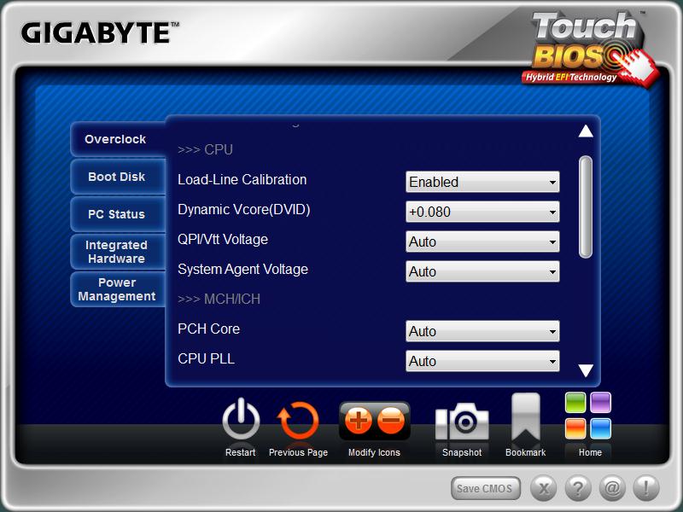Go back with Previous Page icon
683x512 pixels.
click(298, 422)
